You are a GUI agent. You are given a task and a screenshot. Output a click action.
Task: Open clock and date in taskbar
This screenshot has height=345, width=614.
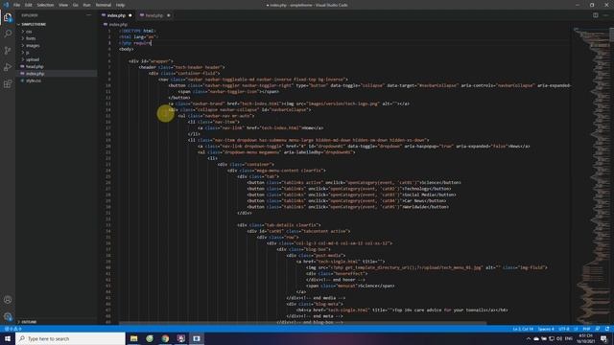[586, 338]
